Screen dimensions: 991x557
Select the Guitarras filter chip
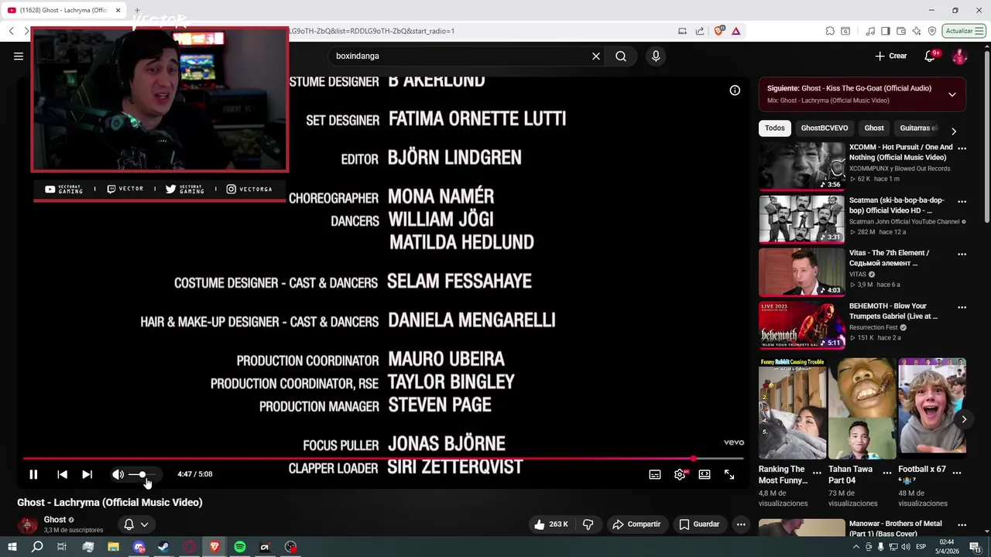point(918,128)
